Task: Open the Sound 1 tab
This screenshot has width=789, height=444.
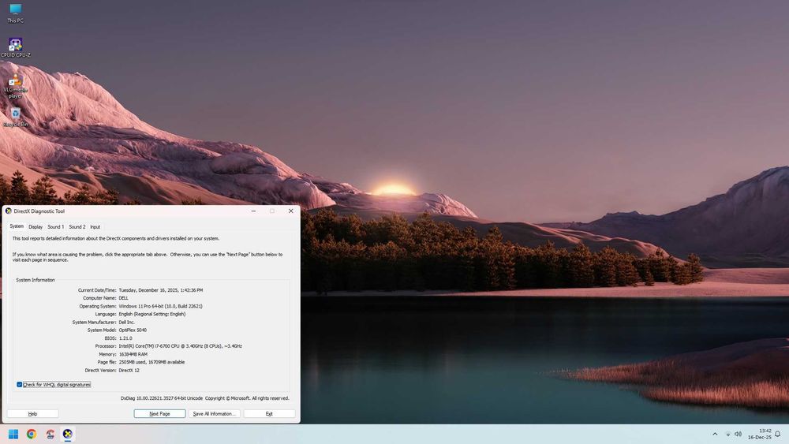Action: pyautogui.click(x=55, y=227)
